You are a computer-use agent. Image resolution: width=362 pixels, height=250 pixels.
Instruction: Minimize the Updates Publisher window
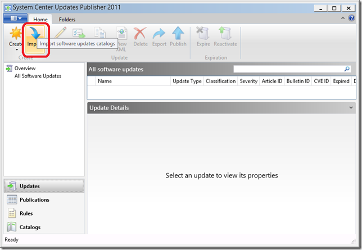320,8
